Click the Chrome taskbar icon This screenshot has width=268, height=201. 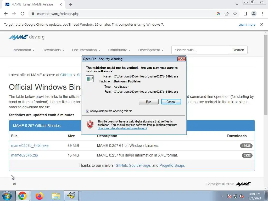click(x=23, y=196)
